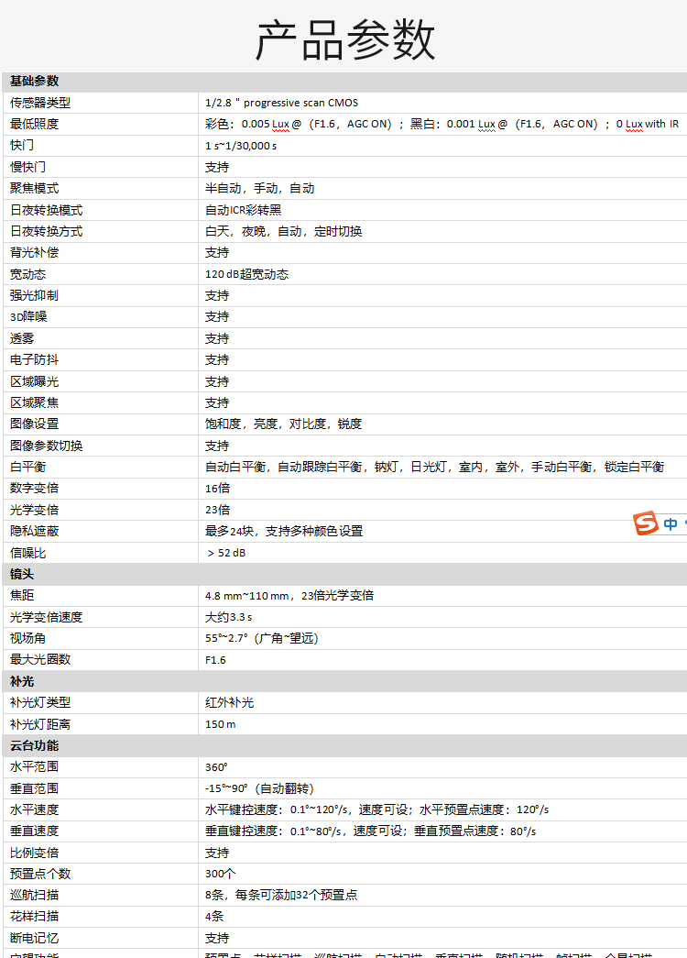Select the 补光灯距离 value 150 m

(220, 724)
